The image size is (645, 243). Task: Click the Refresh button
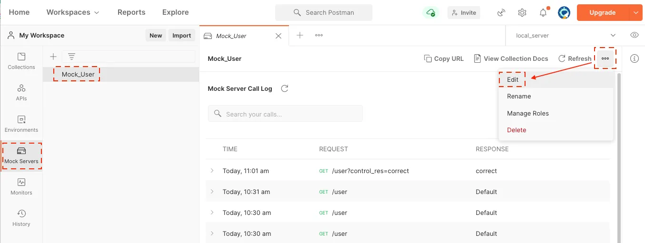click(x=575, y=58)
